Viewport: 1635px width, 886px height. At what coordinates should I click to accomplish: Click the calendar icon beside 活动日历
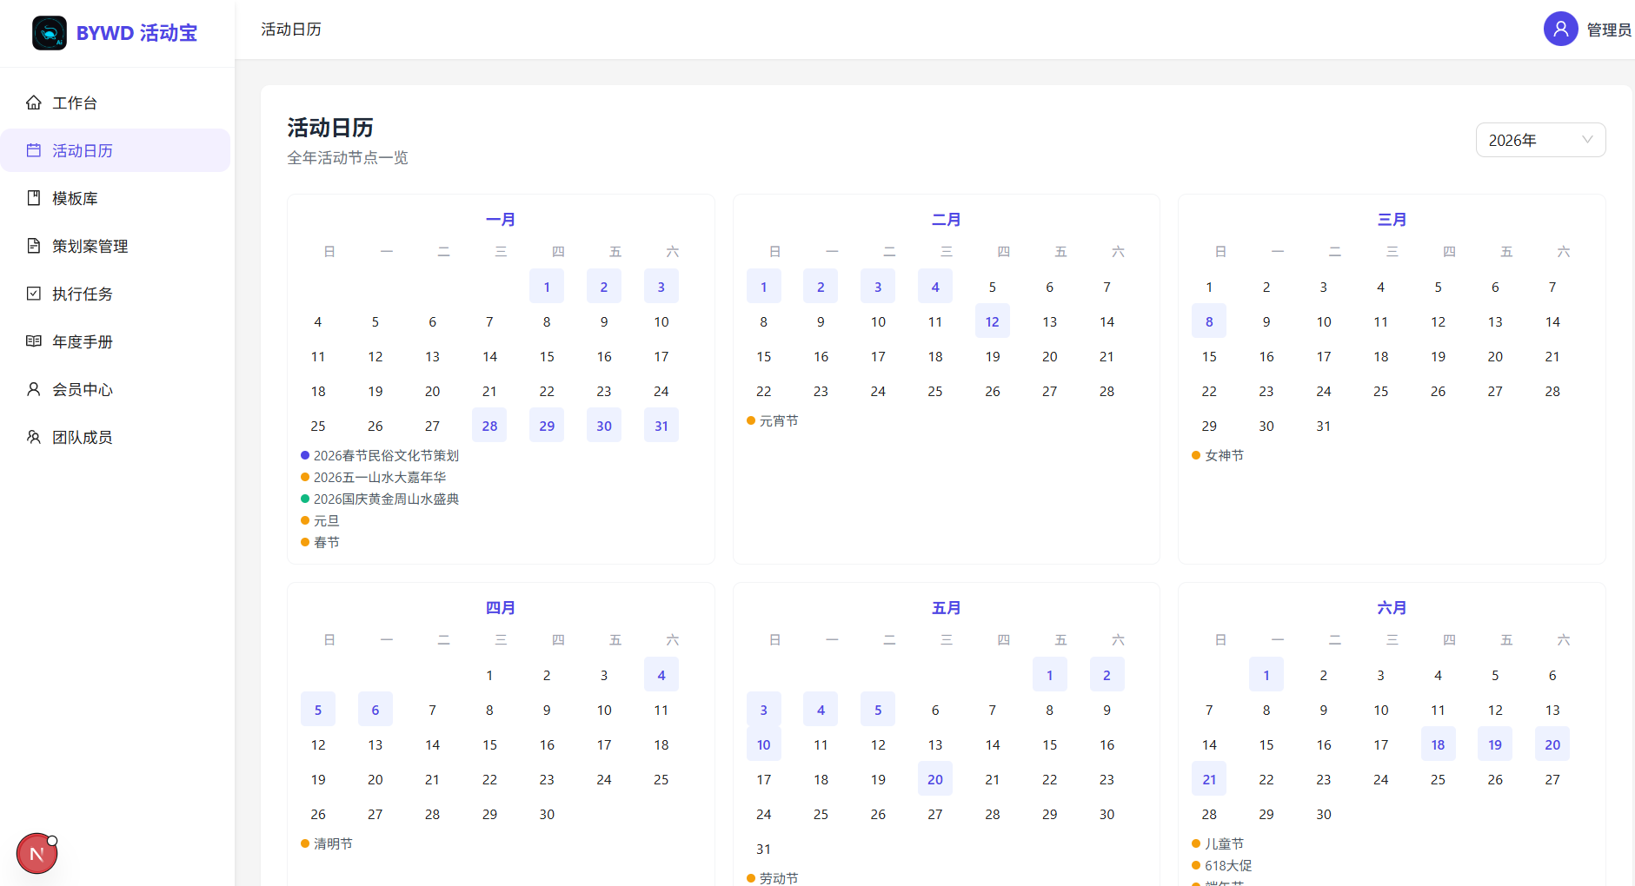click(x=34, y=150)
